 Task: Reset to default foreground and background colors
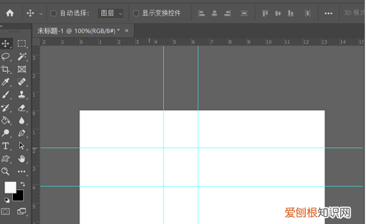tap(7, 200)
